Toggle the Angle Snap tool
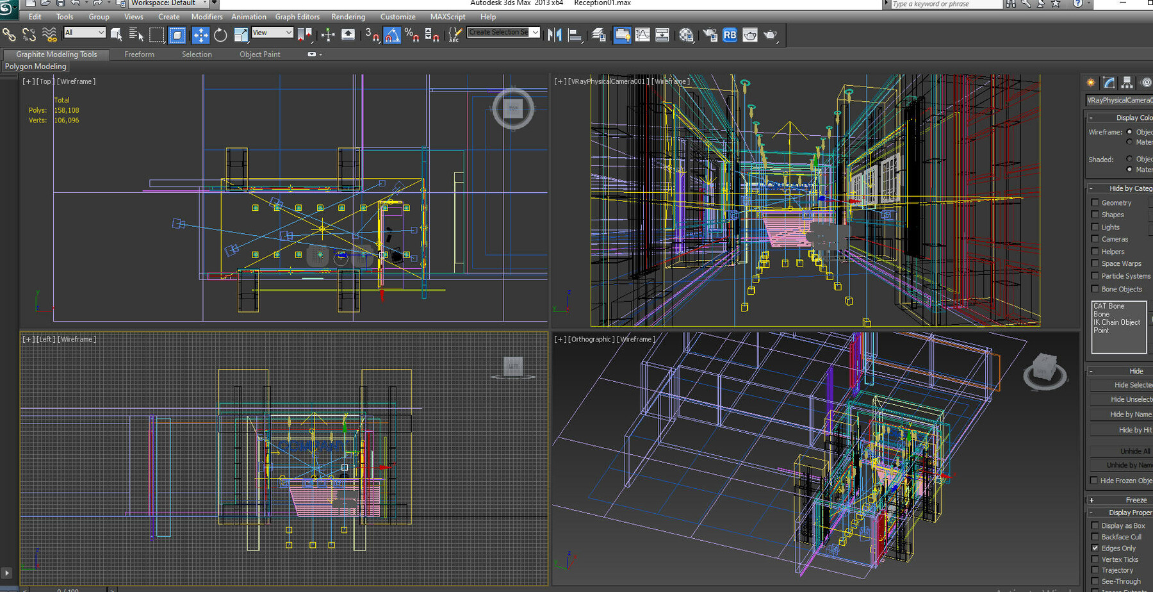Screen dimensions: 1153x592 tap(392, 35)
